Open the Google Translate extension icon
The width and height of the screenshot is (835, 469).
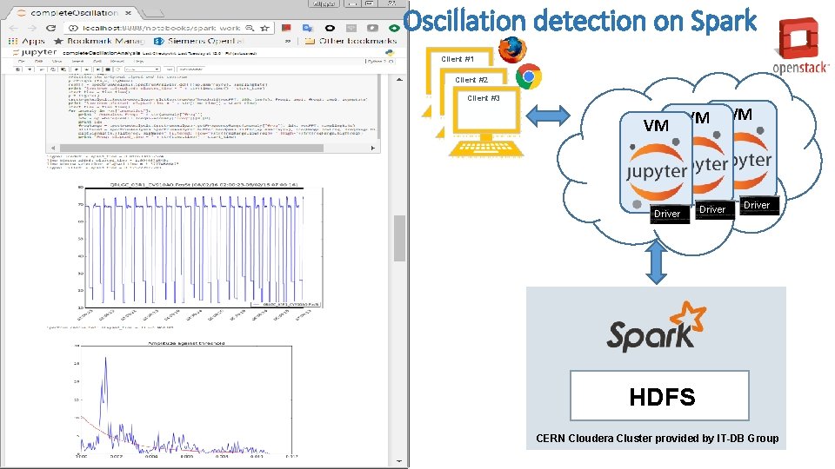pos(308,28)
